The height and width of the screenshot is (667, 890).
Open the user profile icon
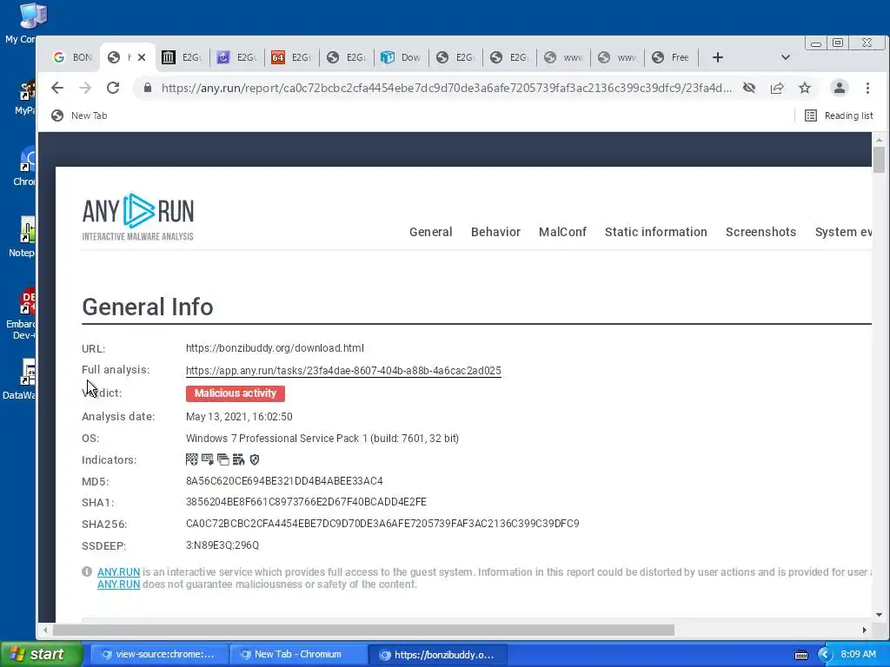coord(840,88)
